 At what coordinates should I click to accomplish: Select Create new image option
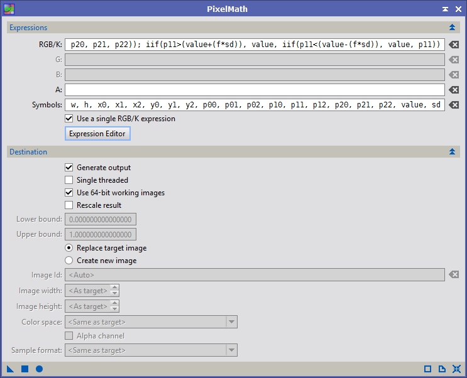click(x=69, y=261)
